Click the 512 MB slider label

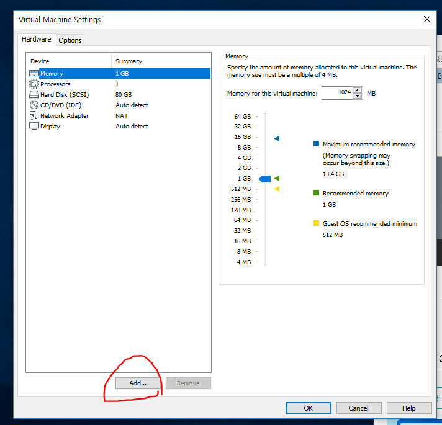(x=241, y=189)
